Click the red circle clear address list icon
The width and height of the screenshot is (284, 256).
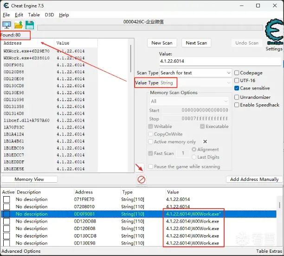(141, 180)
